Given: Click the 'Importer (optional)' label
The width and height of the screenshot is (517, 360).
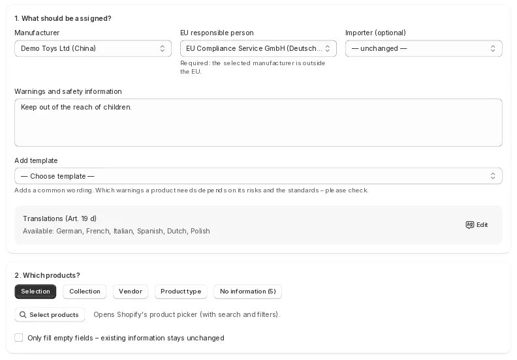Looking at the screenshot, I should [x=375, y=33].
